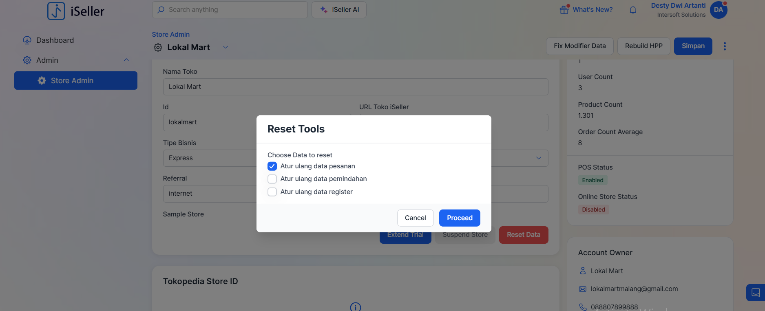Select Store Admin sidebar item
Viewport: 765px width, 311px height.
pos(76,81)
